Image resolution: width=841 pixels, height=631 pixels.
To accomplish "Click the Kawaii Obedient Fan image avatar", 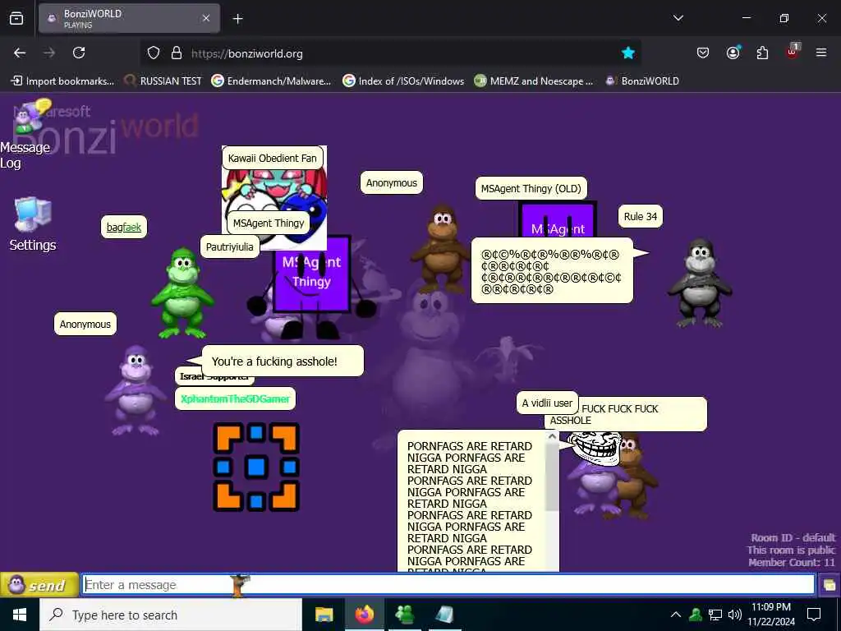I will tap(274, 197).
